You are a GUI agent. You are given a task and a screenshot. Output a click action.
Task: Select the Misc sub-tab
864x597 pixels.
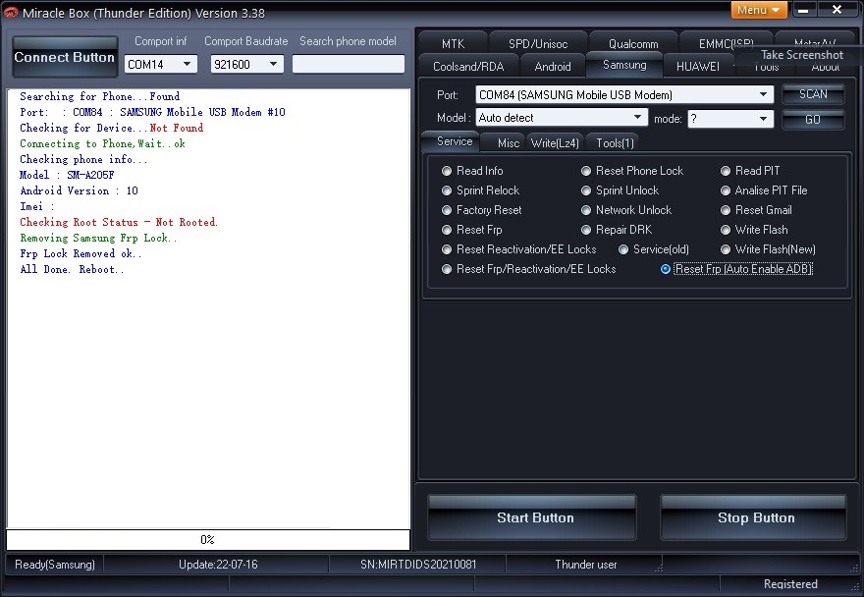[508, 143]
